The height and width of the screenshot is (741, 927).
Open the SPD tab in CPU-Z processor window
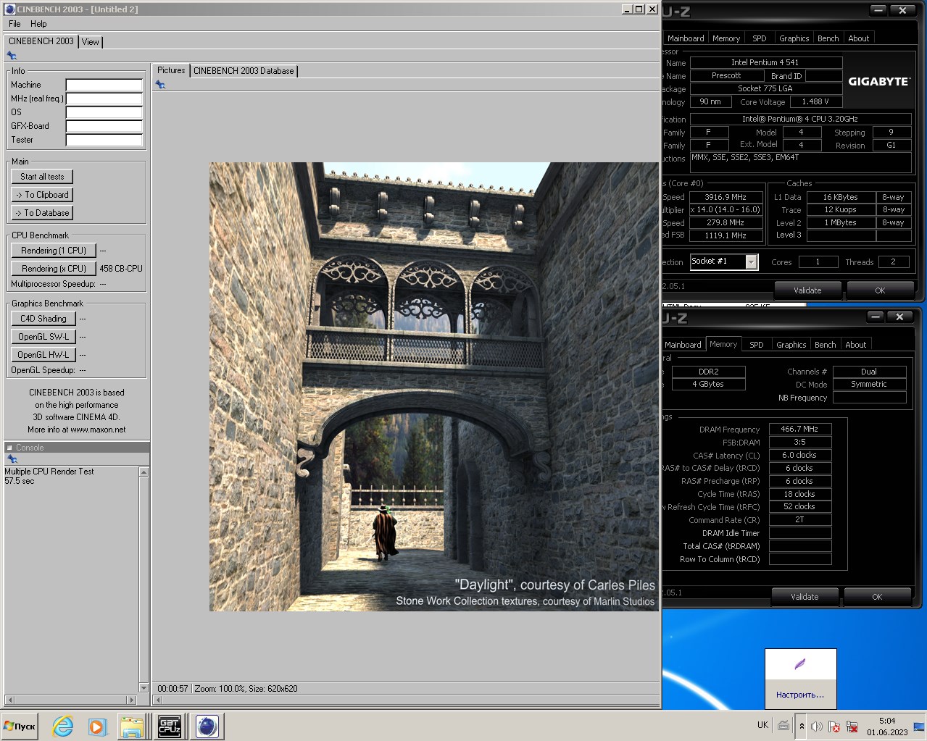click(x=759, y=38)
